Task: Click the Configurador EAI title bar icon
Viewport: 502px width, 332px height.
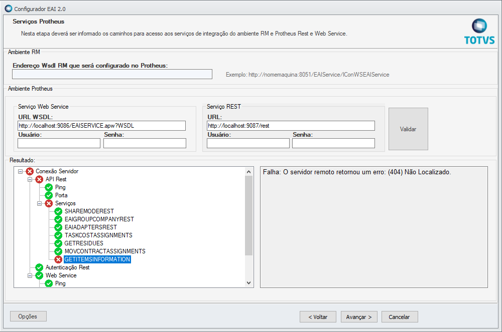Action: pos(9,9)
